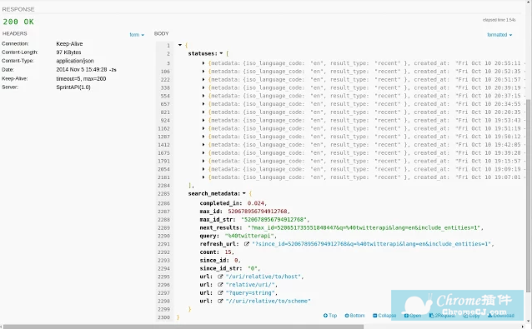Expand the status entry created at 20:37:15

tap(203, 96)
